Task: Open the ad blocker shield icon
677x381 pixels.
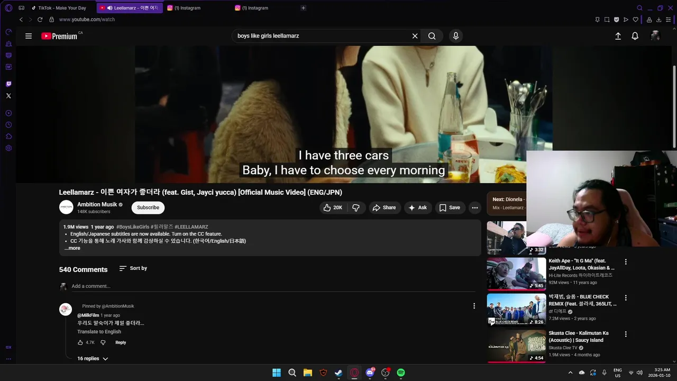Action: pos(616,20)
